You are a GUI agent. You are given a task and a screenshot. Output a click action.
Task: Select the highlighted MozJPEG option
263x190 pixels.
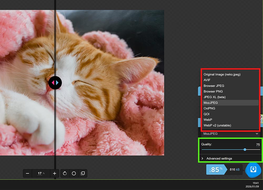tap(230, 103)
